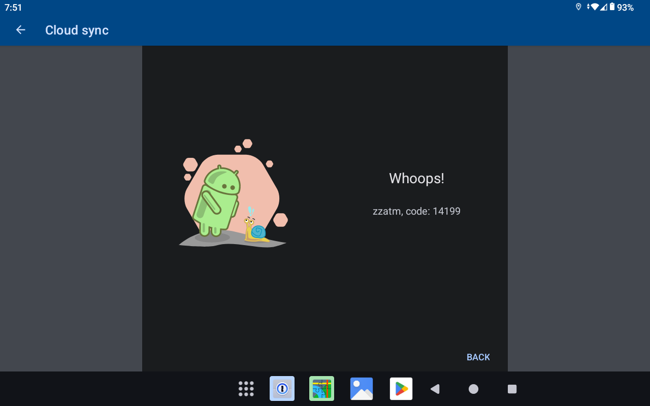The image size is (650, 406).
Task: Launch Google Play Store from taskbar
Action: tap(401, 389)
